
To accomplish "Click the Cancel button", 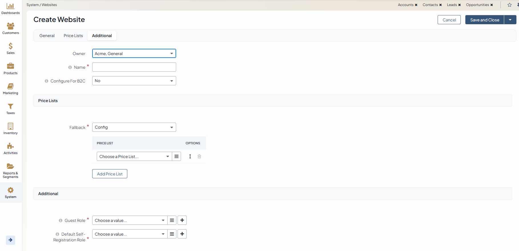I will click(449, 20).
